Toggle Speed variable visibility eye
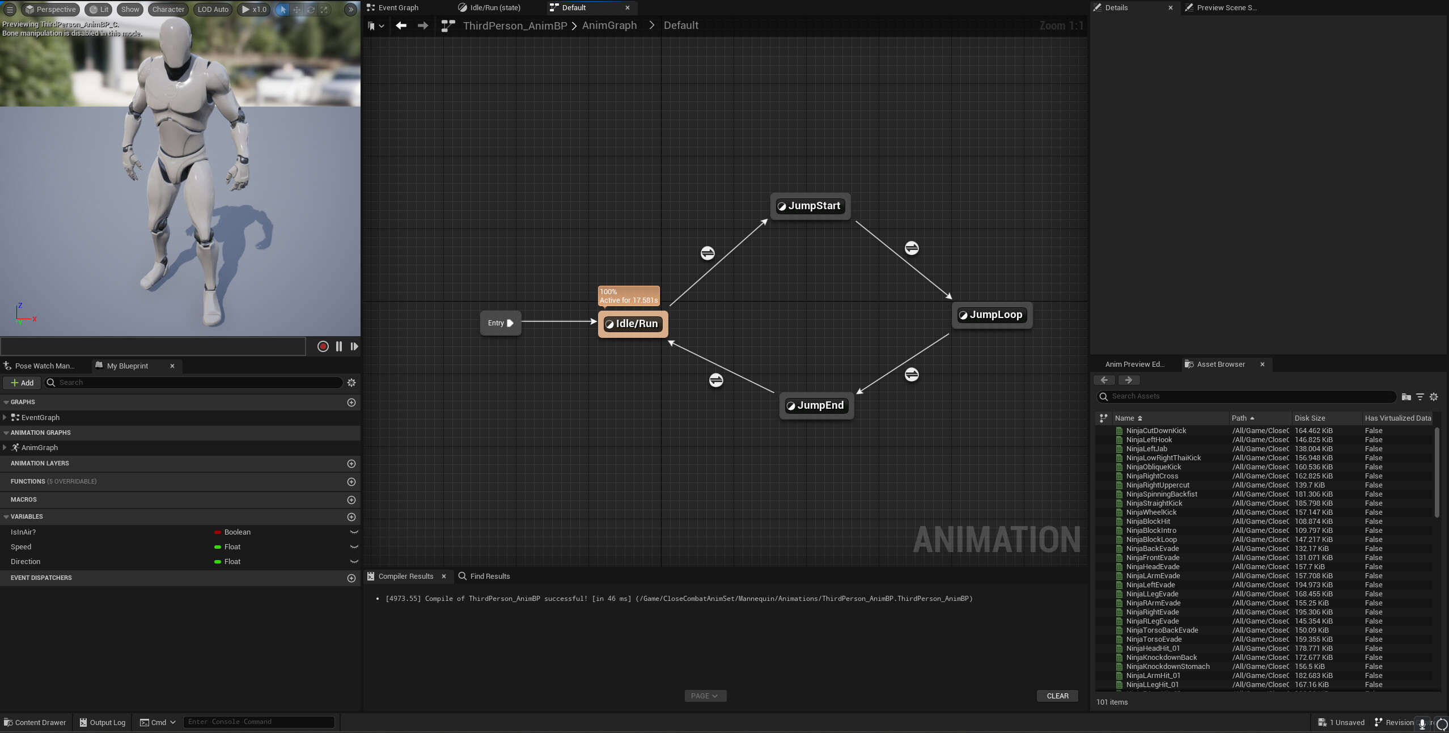 pos(354,547)
